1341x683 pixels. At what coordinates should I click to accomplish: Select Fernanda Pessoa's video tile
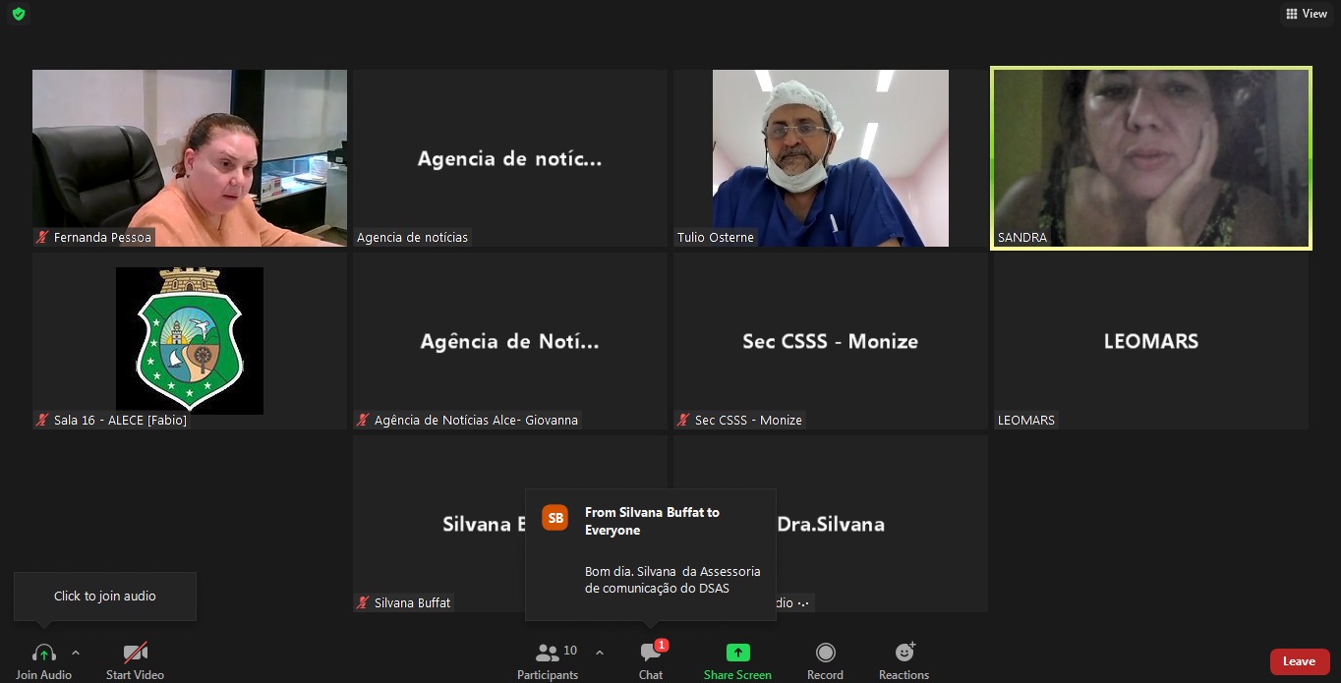point(190,157)
